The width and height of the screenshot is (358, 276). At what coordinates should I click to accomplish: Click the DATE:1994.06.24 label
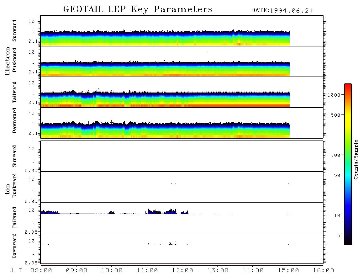point(282,11)
